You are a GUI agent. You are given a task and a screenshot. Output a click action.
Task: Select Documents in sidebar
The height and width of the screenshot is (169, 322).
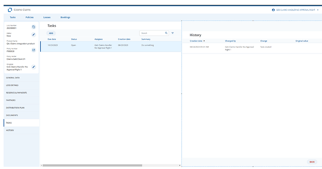pyautogui.click(x=21, y=115)
